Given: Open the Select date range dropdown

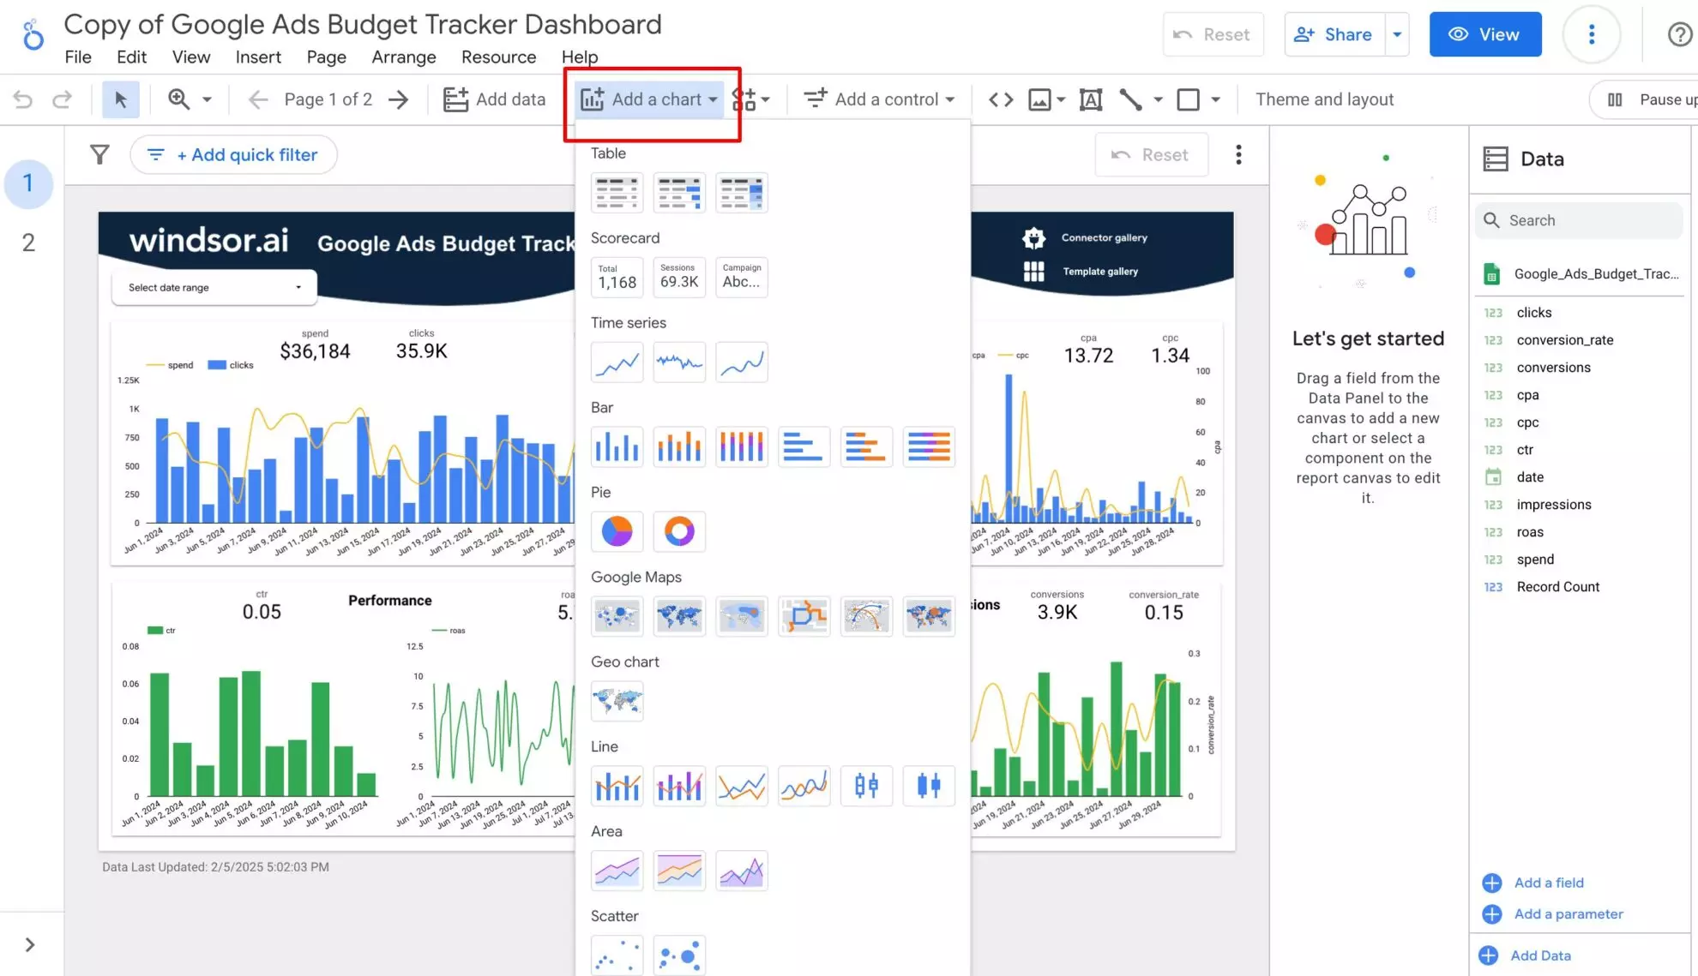Looking at the screenshot, I should click(x=214, y=288).
